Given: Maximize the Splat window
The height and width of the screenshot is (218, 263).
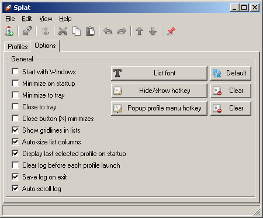Looking at the screenshot, I should (x=244, y=8).
